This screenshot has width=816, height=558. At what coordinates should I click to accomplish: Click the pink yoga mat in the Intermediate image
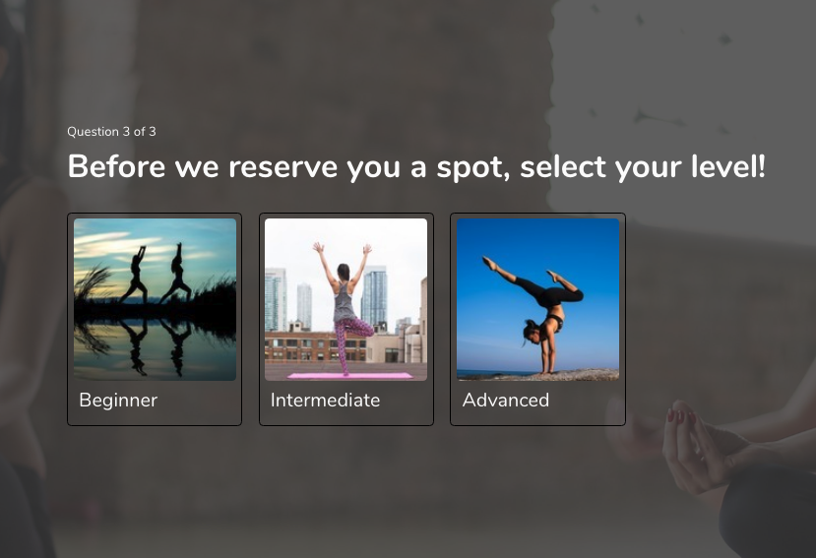(x=350, y=375)
